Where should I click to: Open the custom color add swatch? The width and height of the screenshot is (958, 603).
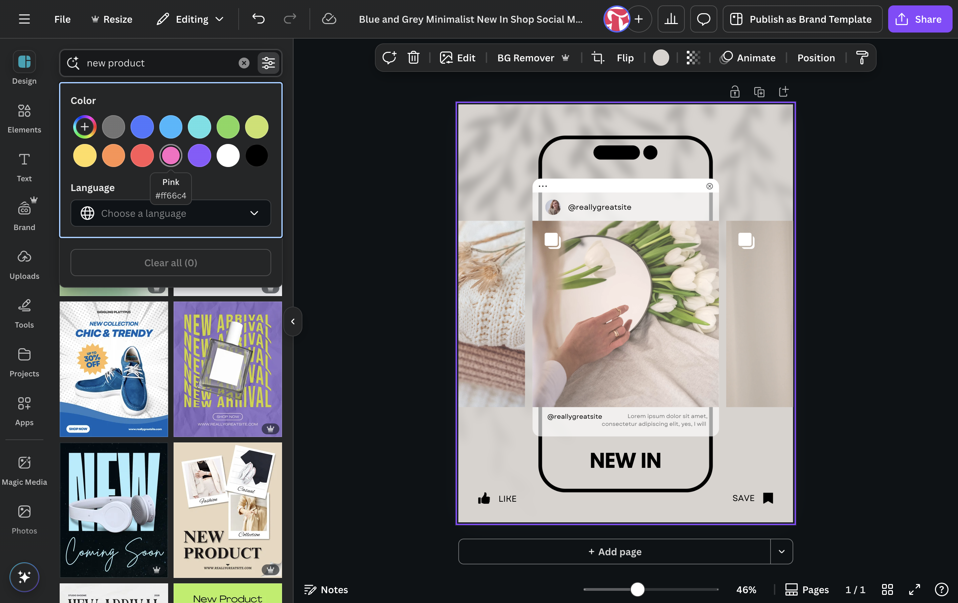85,127
